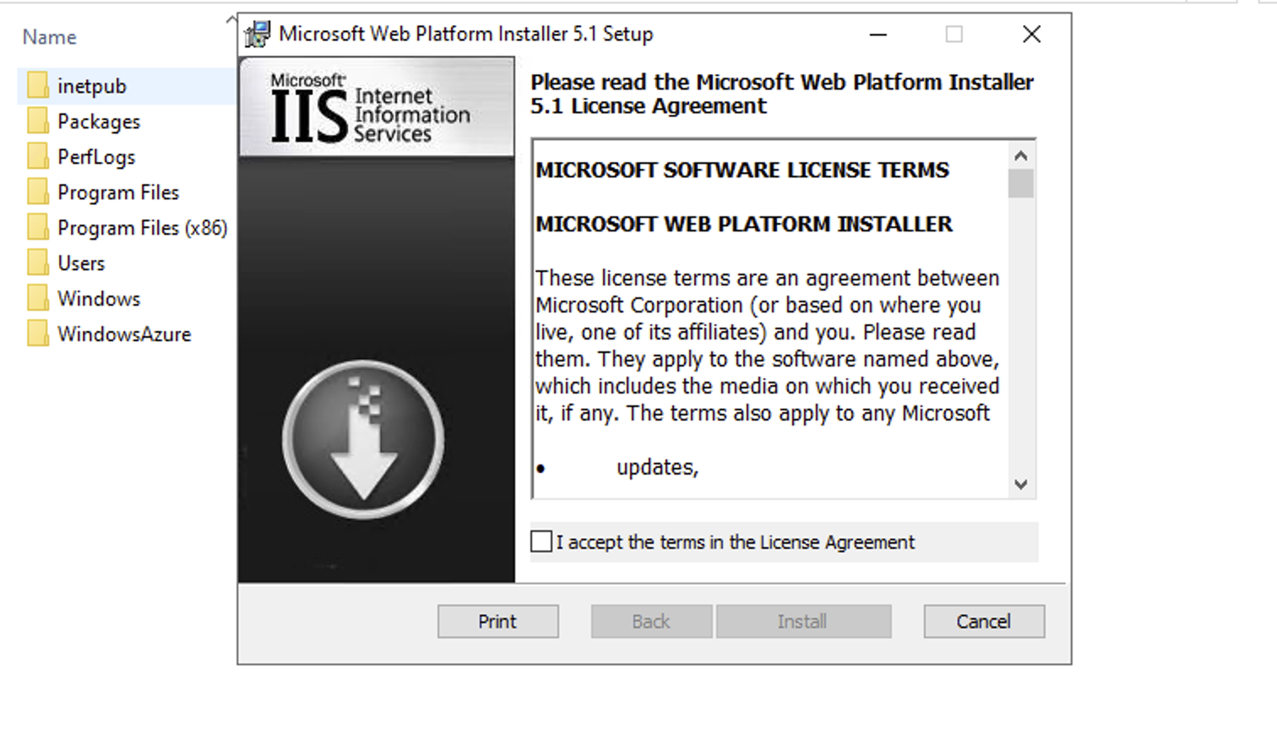Click the 'updates,' bullet text

(x=657, y=467)
